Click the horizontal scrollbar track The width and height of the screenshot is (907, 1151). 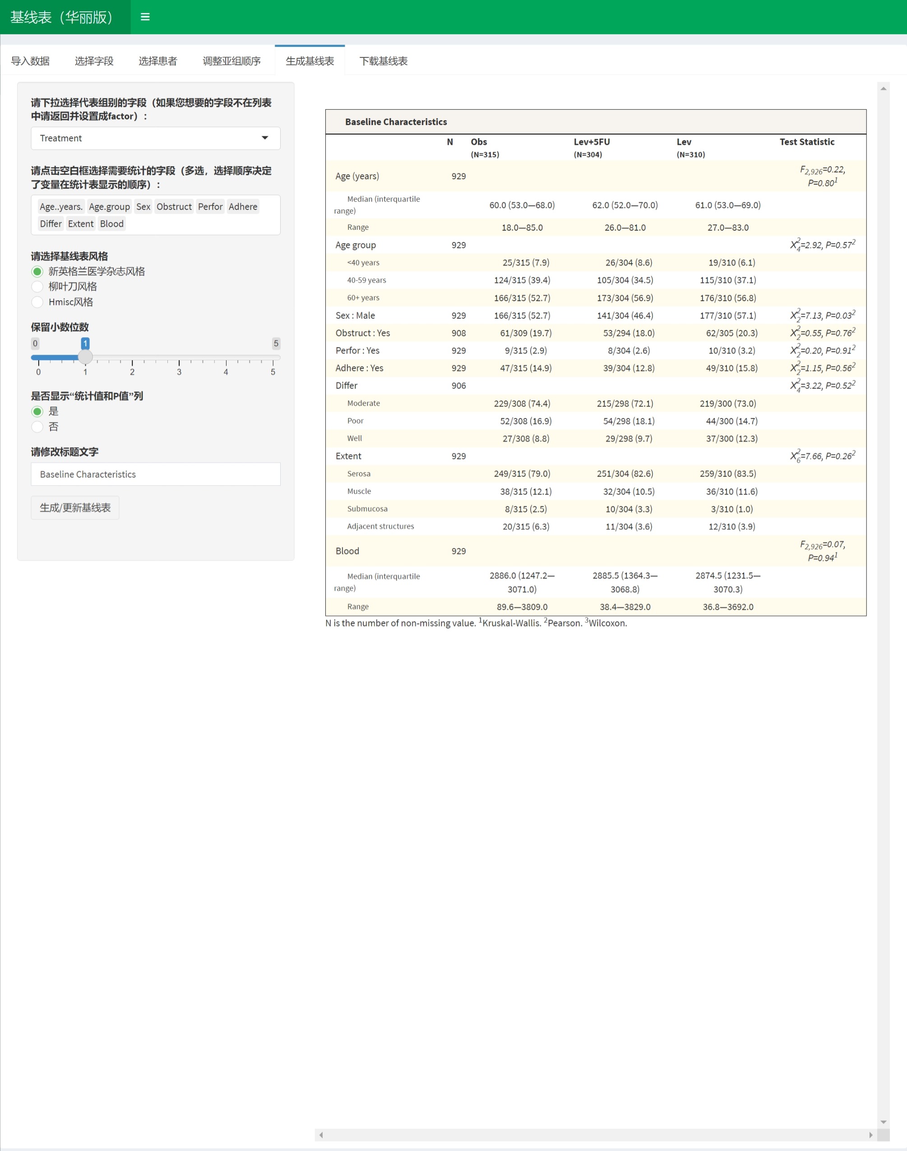595,1135
